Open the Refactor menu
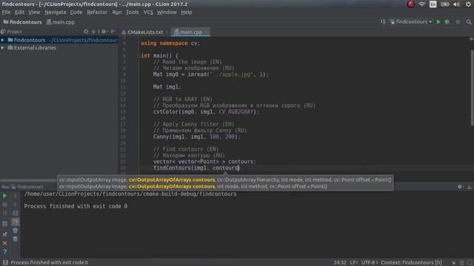The image size is (474, 266). click(x=97, y=12)
